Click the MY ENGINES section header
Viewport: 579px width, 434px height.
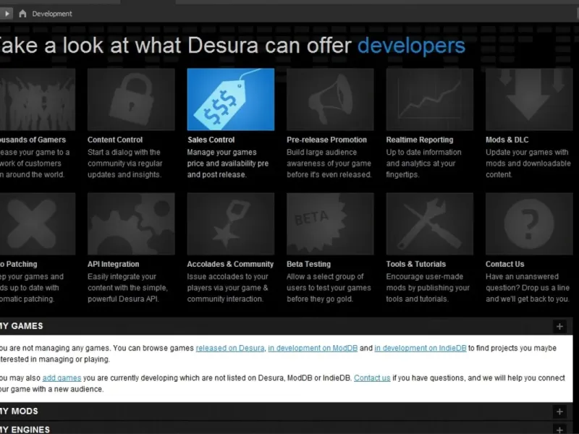(286, 428)
